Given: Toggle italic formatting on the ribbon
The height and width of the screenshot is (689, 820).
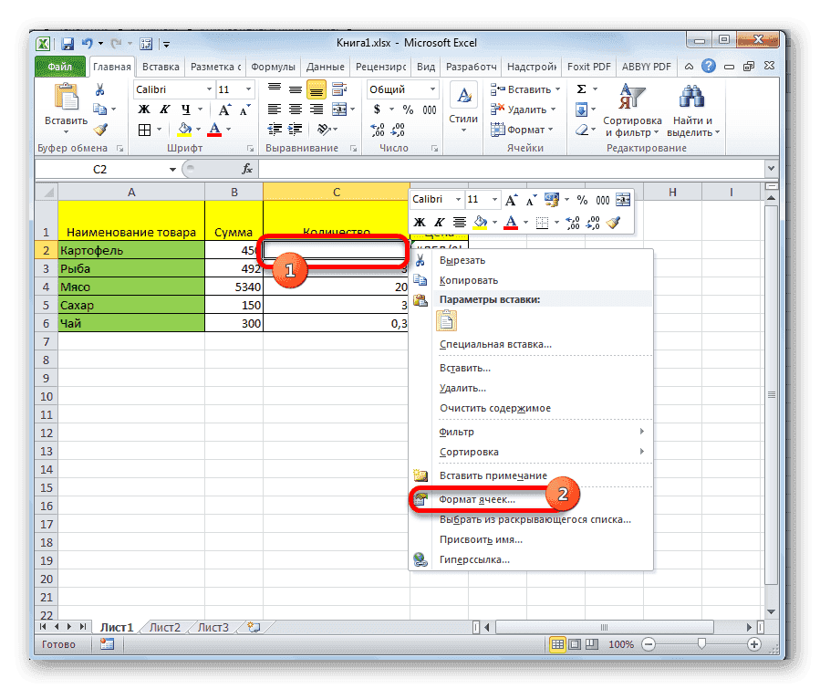Looking at the screenshot, I should click(x=163, y=109).
